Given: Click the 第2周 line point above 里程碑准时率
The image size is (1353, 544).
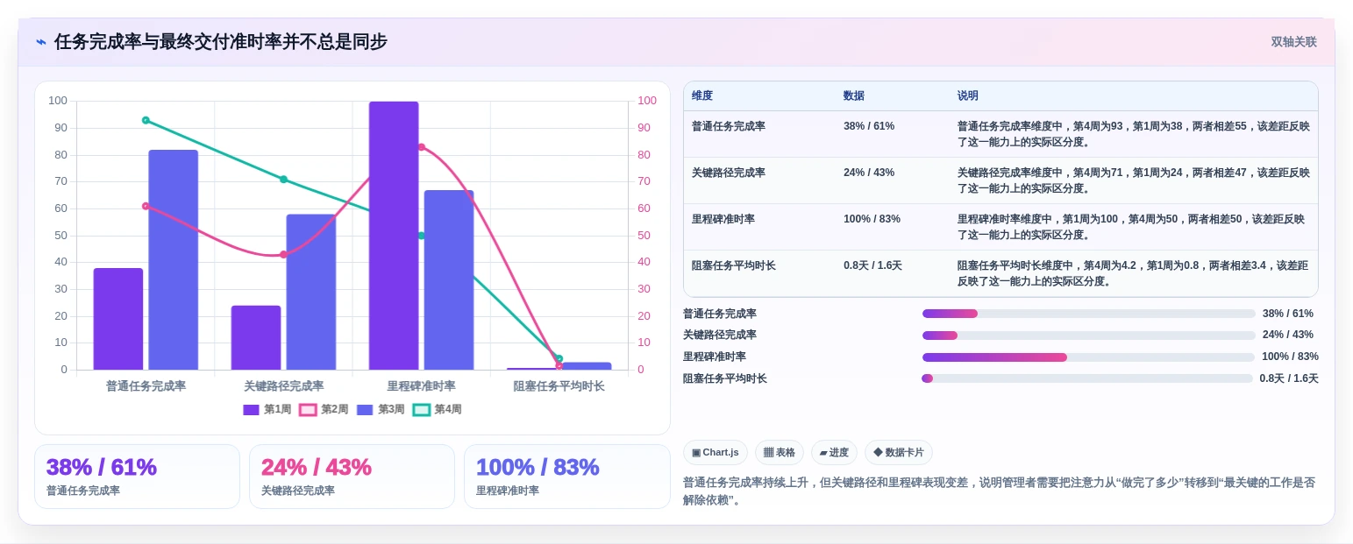Looking at the screenshot, I should point(422,147).
